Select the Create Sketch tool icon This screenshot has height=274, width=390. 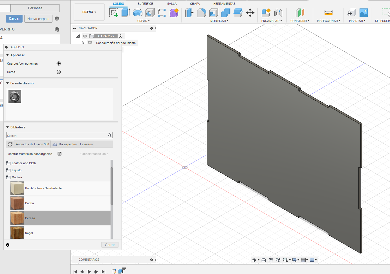(x=113, y=13)
